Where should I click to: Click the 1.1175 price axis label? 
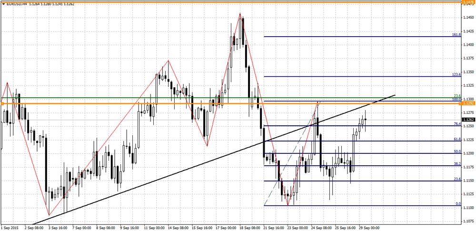pos(468,167)
